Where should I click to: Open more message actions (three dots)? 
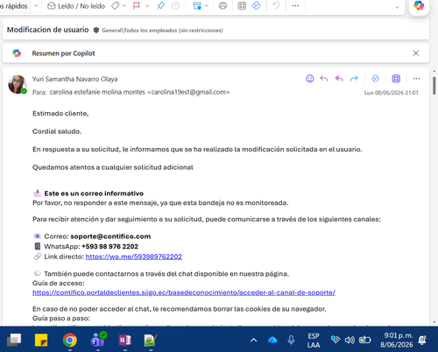417,79
